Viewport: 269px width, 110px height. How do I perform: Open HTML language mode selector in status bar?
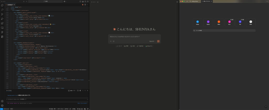point(74,109)
